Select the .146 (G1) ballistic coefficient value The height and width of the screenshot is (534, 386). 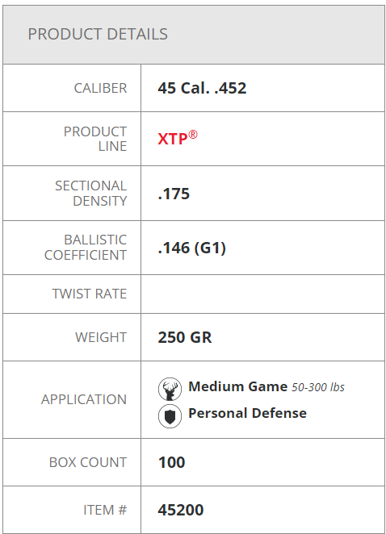pyautogui.click(x=191, y=248)
